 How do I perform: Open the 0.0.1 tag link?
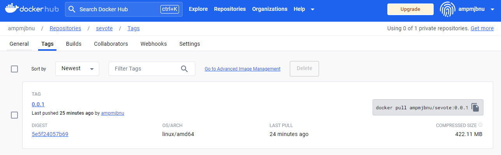(38, 104)
